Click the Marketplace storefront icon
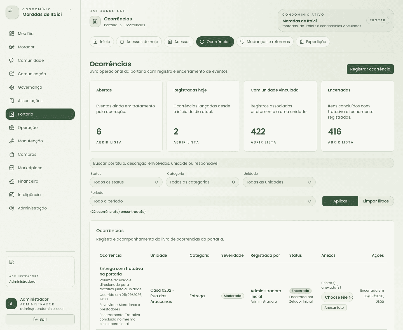403x330 pixels. pyautogui.click(x=12, y=168)
